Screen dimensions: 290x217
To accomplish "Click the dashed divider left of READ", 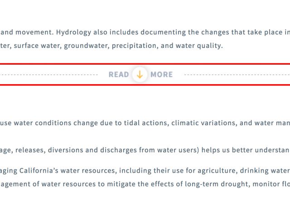I will click(x=49, y=75).
